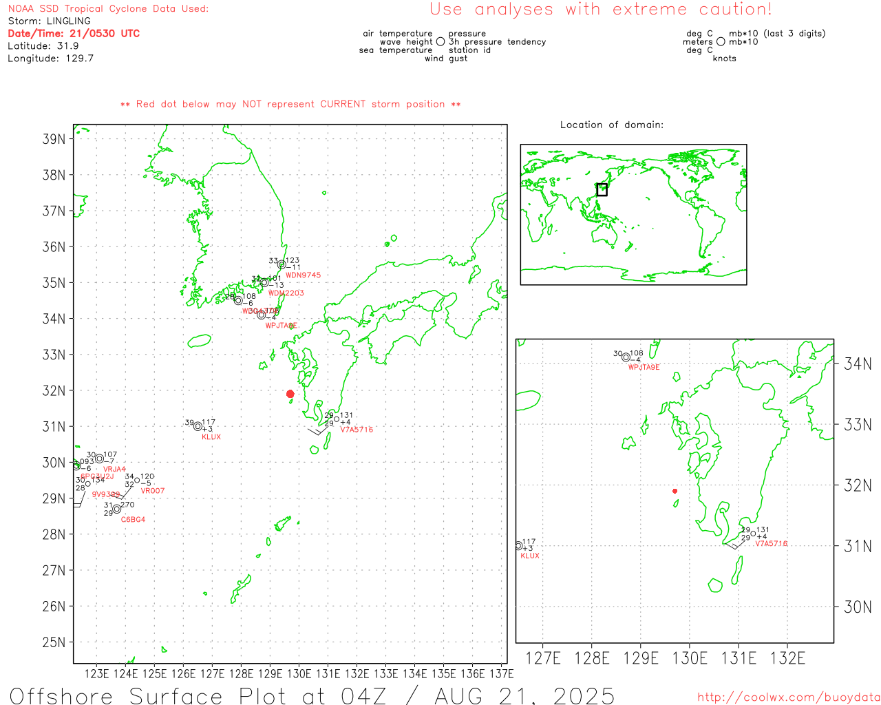Viewport: 881px width, 705px height.
Task: Click the coolwx.com/buoydata URL
Action: pos(789,697)
